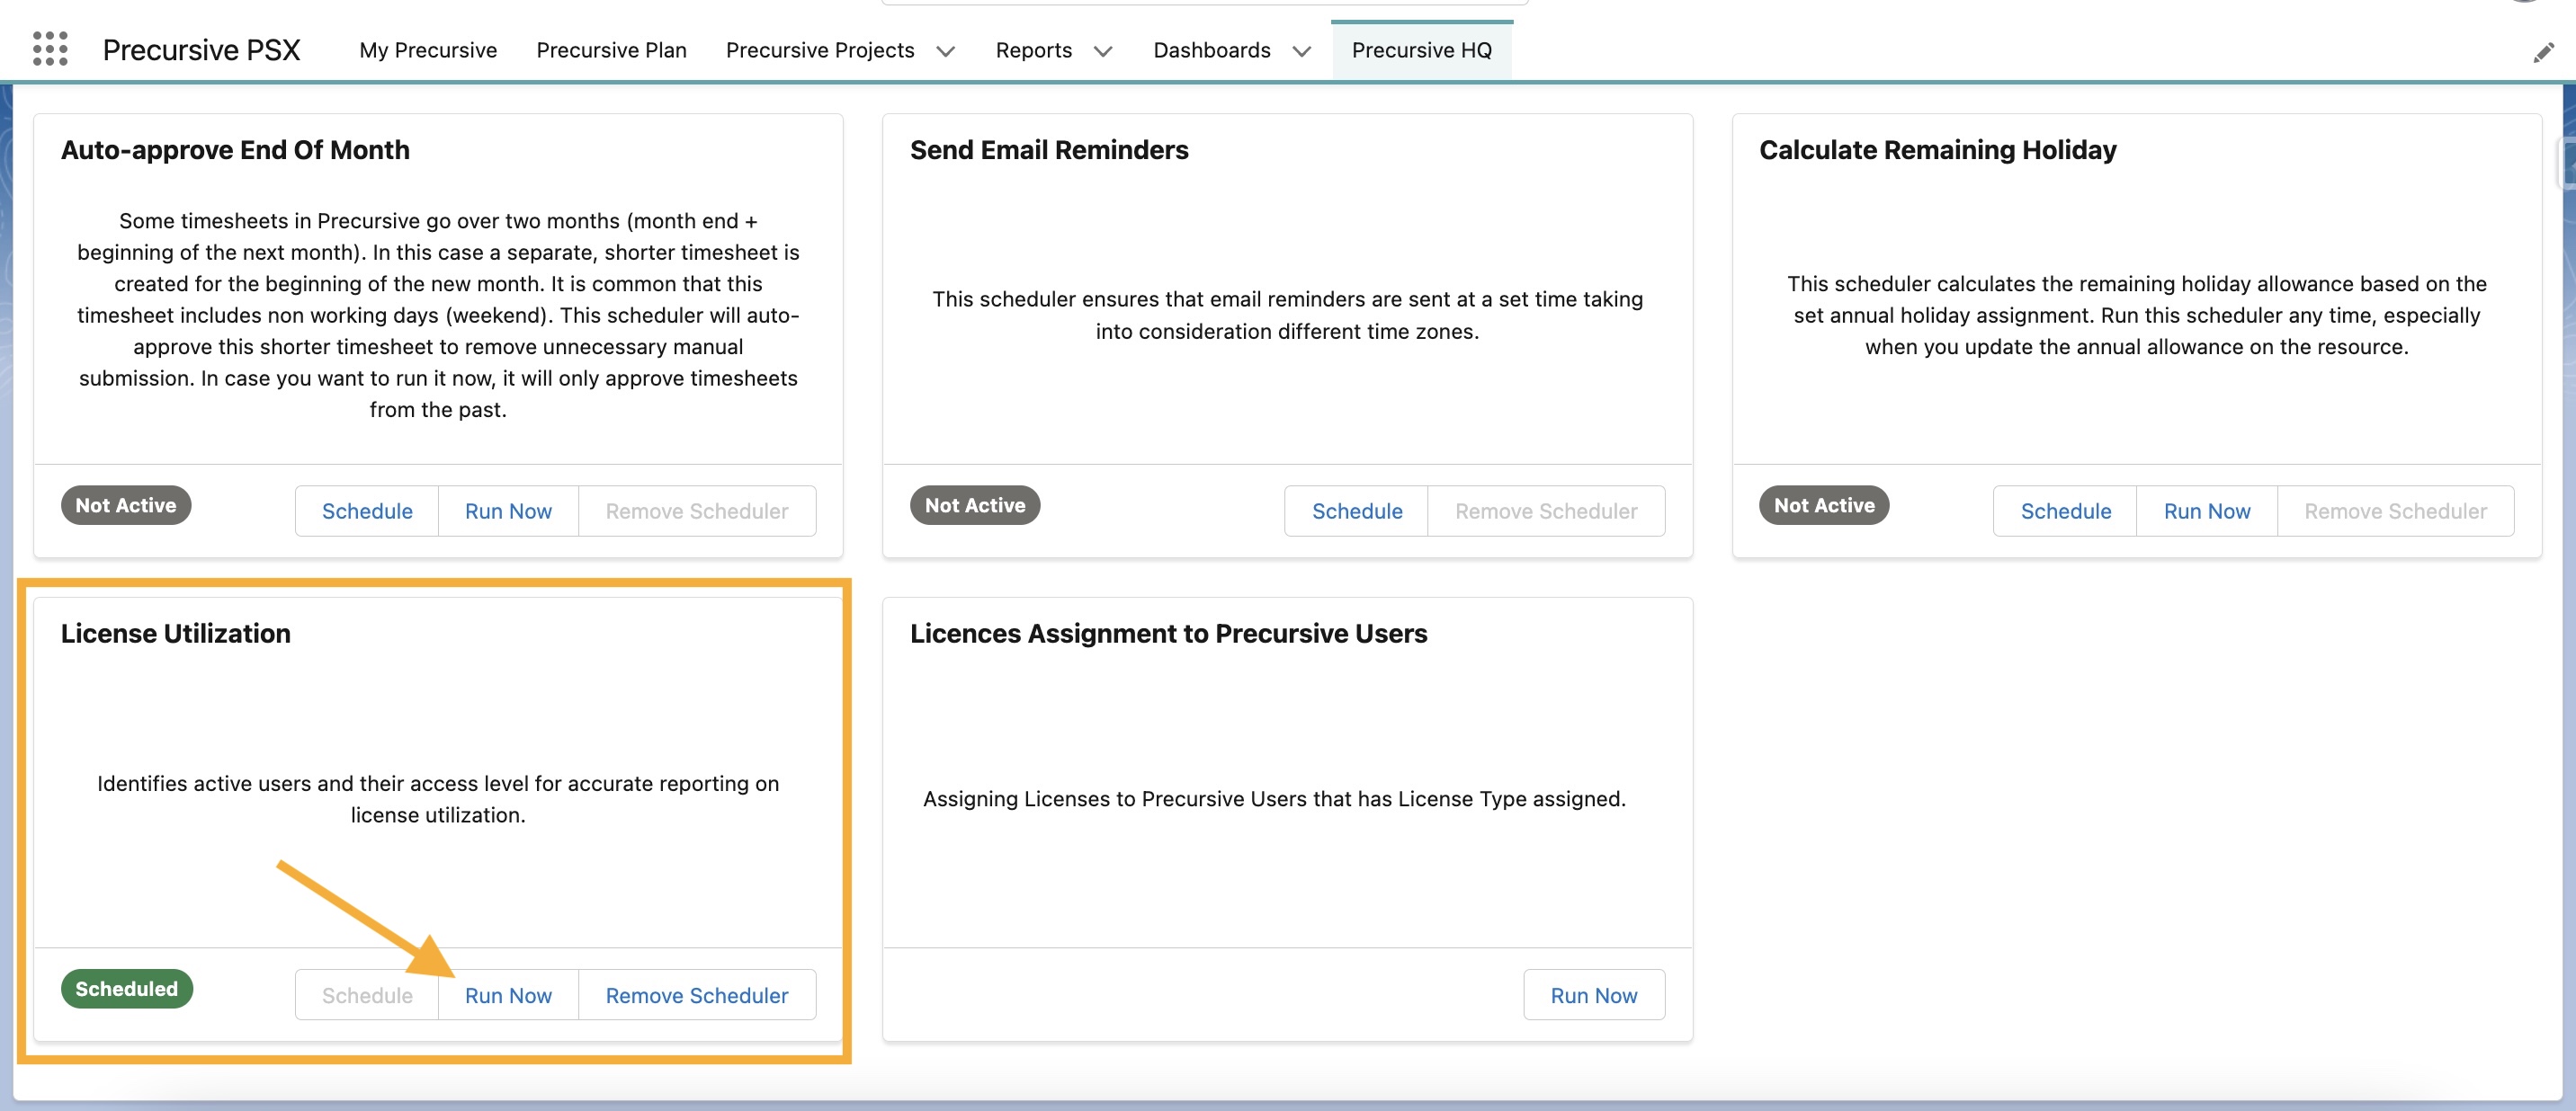Remove Scheduler on Send Email Reminders

1546,511
